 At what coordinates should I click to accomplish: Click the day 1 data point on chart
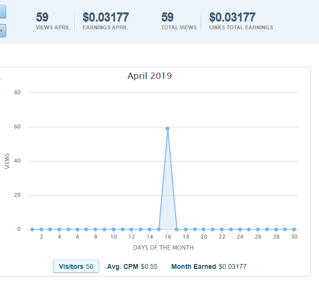(x=32, y=229)
